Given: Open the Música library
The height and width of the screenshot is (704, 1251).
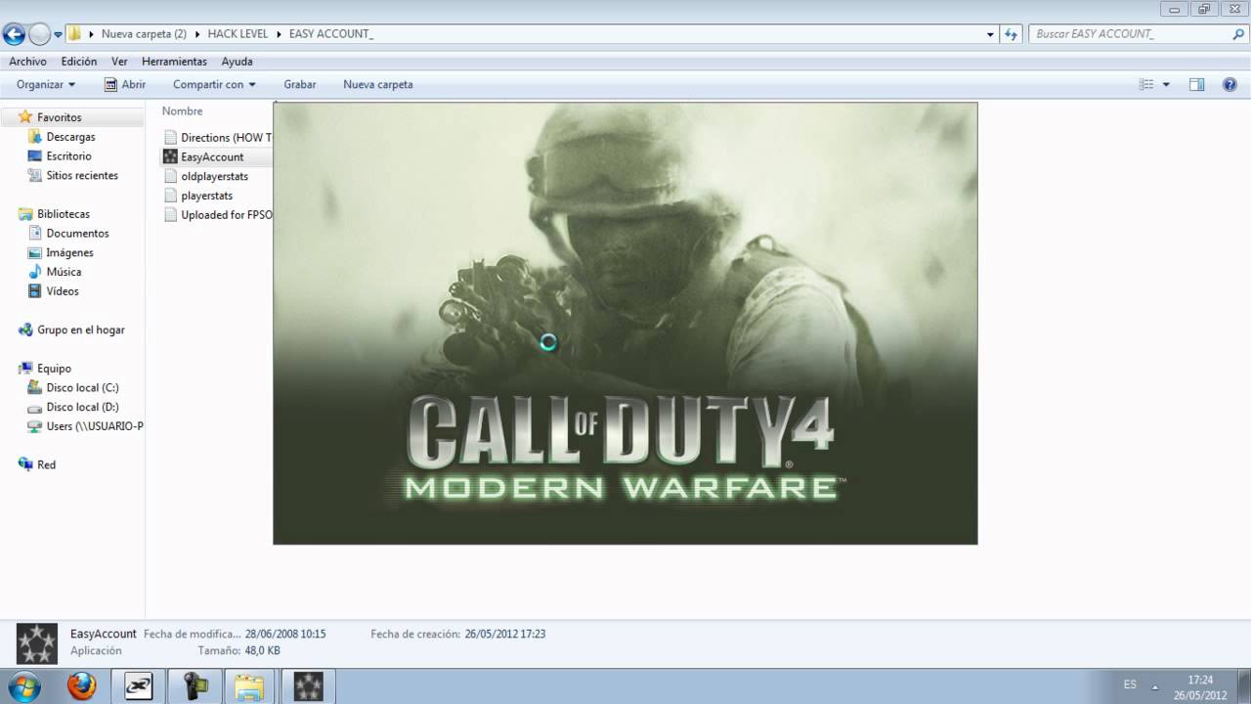Looking at the screenshot, I should point(64,272).
